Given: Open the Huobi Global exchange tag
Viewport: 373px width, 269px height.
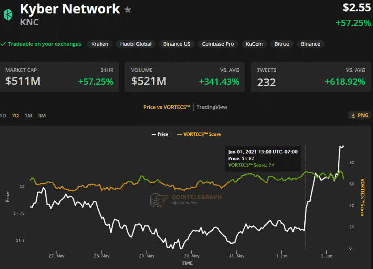Looking at the screenshot, I should (136, 44).
